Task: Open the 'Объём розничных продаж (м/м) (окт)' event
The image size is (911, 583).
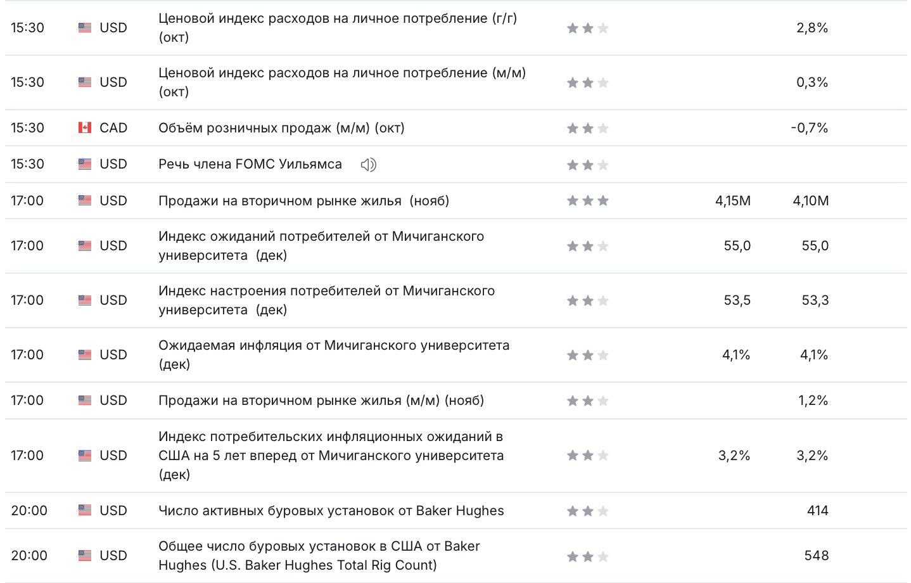Action: coord(281,128)
